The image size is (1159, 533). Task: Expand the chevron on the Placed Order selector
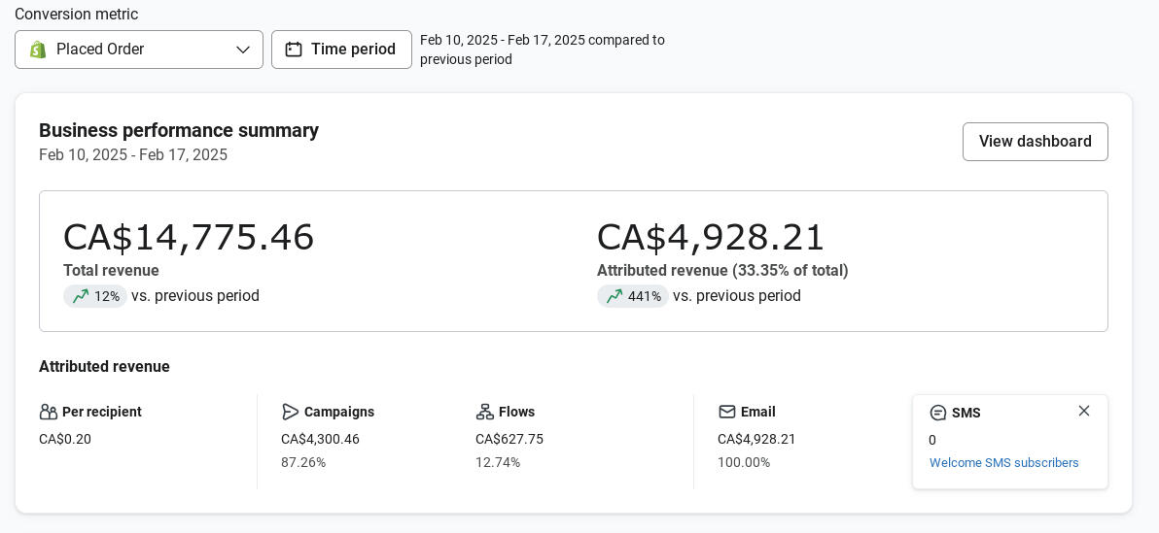(x=243, y=50)
